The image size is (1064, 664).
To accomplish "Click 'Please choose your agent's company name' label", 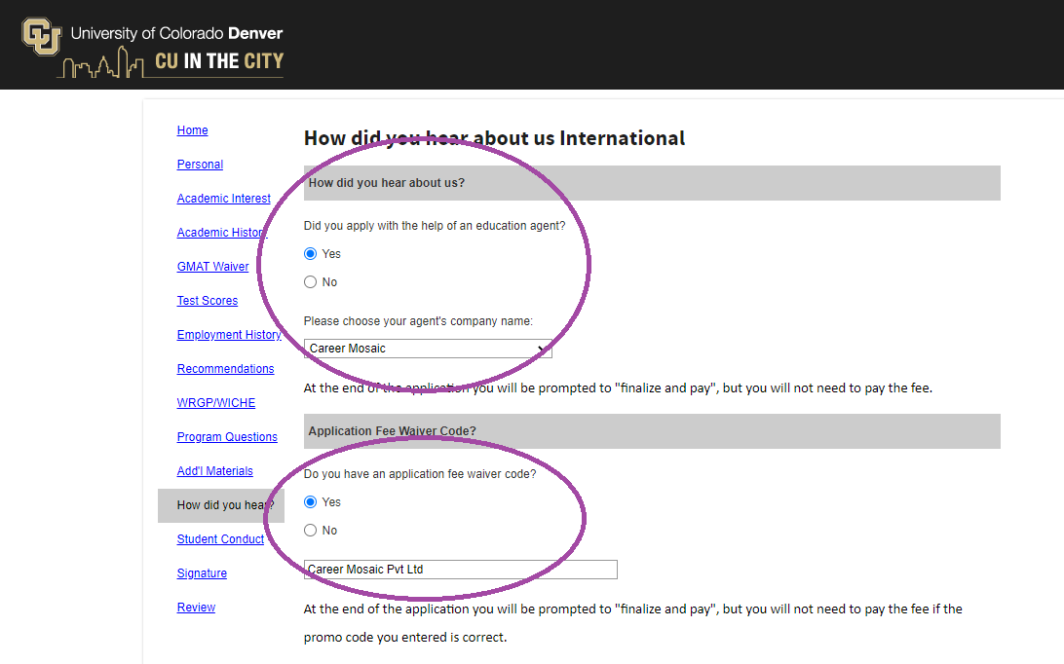I will point(418,321).
